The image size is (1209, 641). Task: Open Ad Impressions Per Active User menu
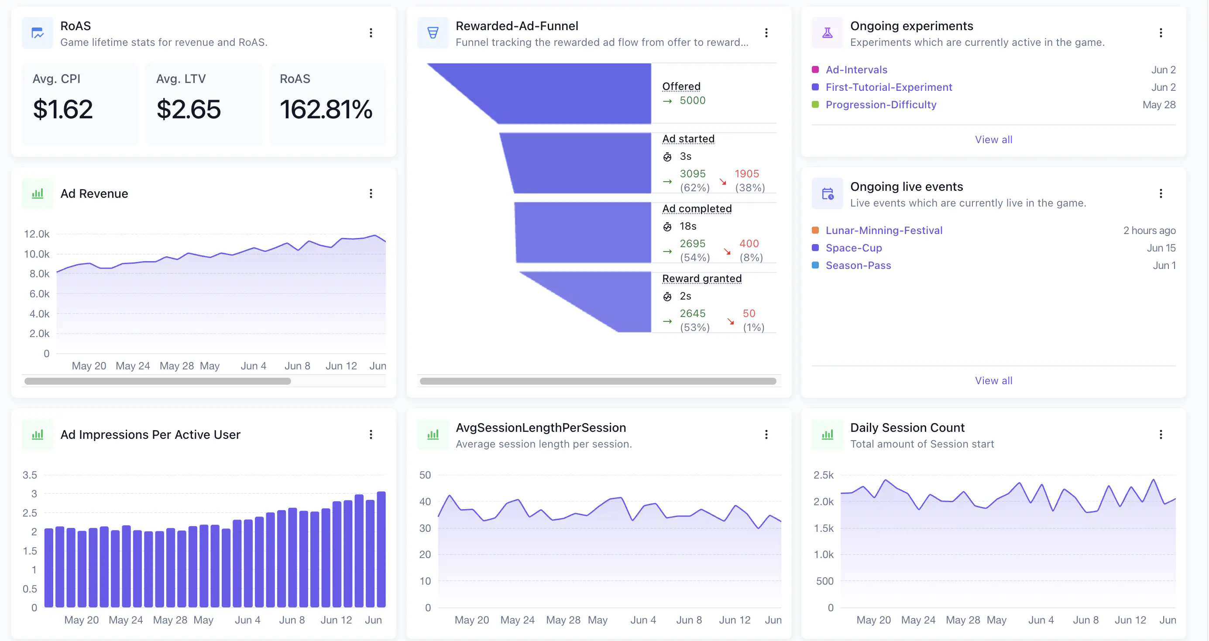(x=371, y=434)
